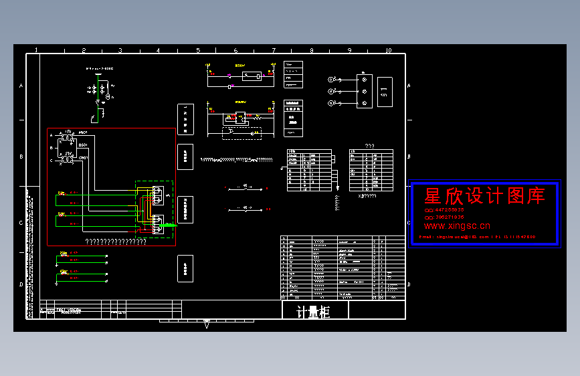Click the V arrow marker below the drawing frame
This screenshot has height=376, width=580.
(x=207, y=324)
